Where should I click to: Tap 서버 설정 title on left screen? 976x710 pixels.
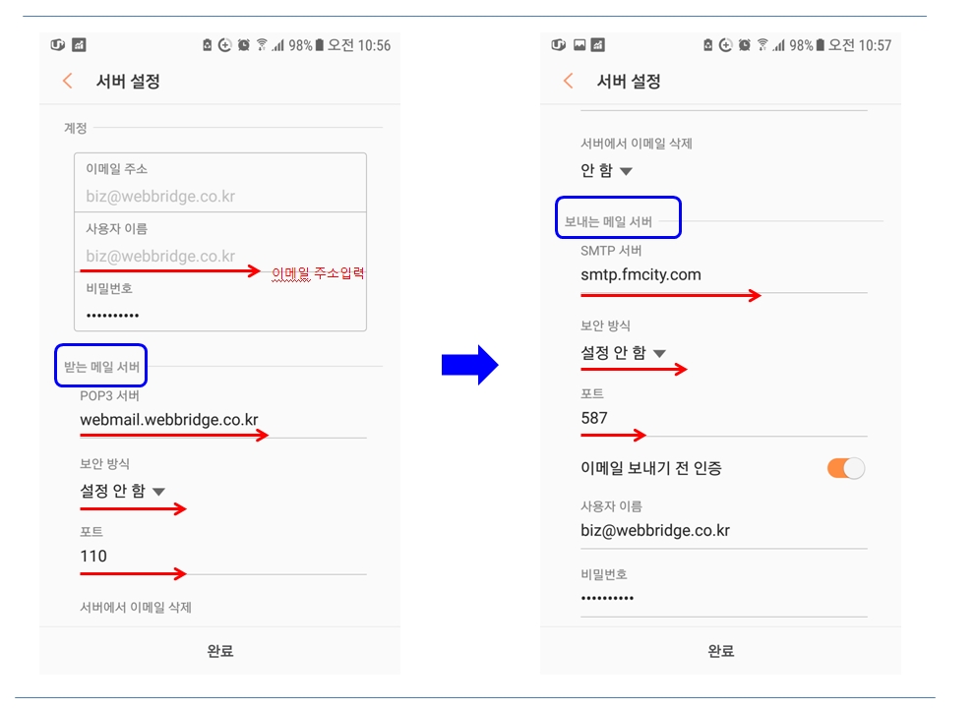[x=128, y=82]
